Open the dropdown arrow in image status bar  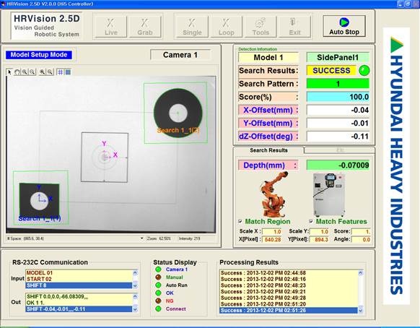click(141, 238)
